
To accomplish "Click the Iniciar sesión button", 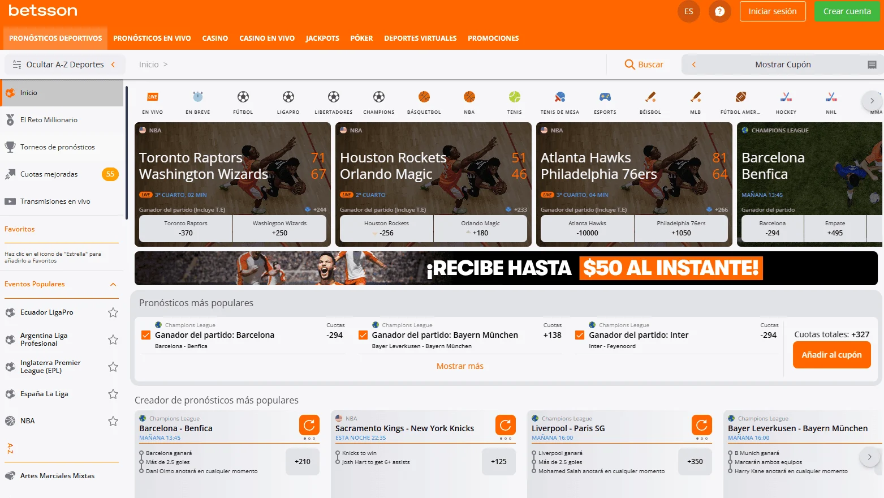I will (773, 11).
